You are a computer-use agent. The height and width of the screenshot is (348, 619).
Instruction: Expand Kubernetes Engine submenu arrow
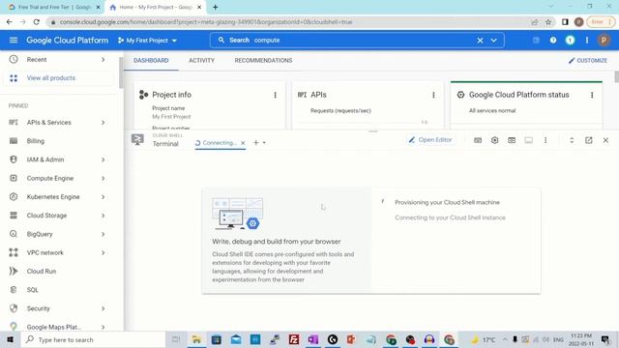(x=103, y=197)
